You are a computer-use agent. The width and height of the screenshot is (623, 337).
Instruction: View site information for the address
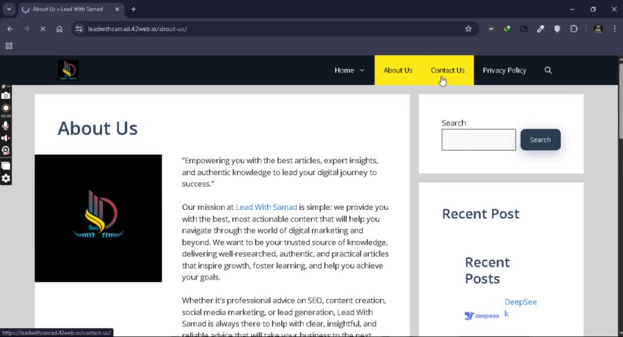[x=79, y=29]
